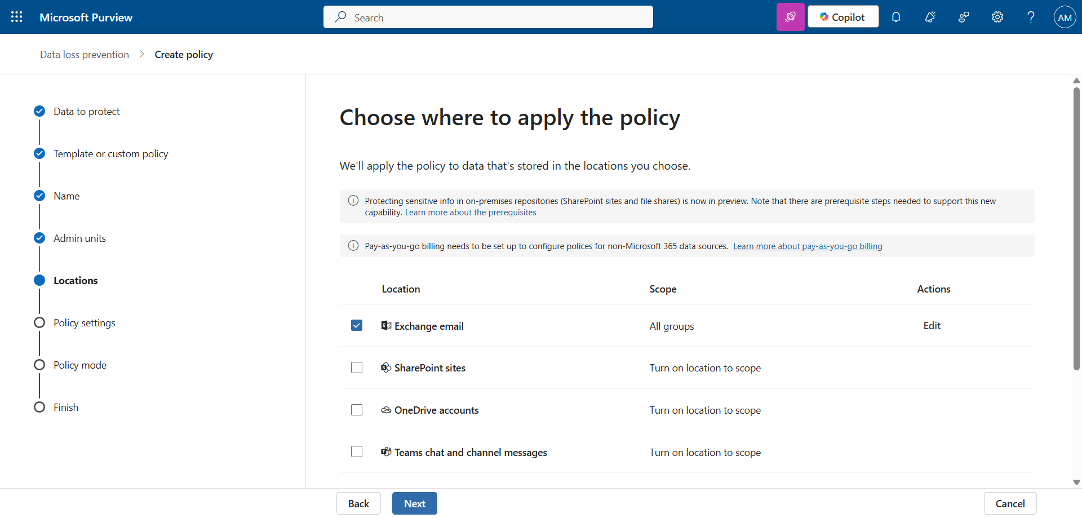Image resolution: width=1082 pixels, height=518 pixels.
Task: Enable the SharePoint sites location checkbox
Action: tap(357, 368)
